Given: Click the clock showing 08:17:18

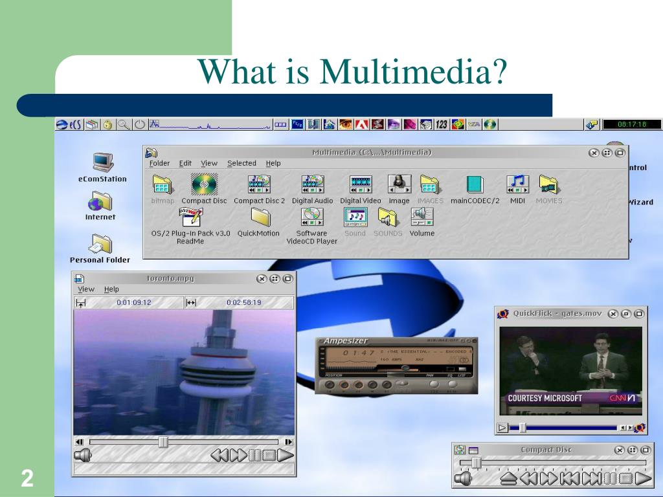Looking at the screenshot, I should pyautogui.click(x=632, y=124).
